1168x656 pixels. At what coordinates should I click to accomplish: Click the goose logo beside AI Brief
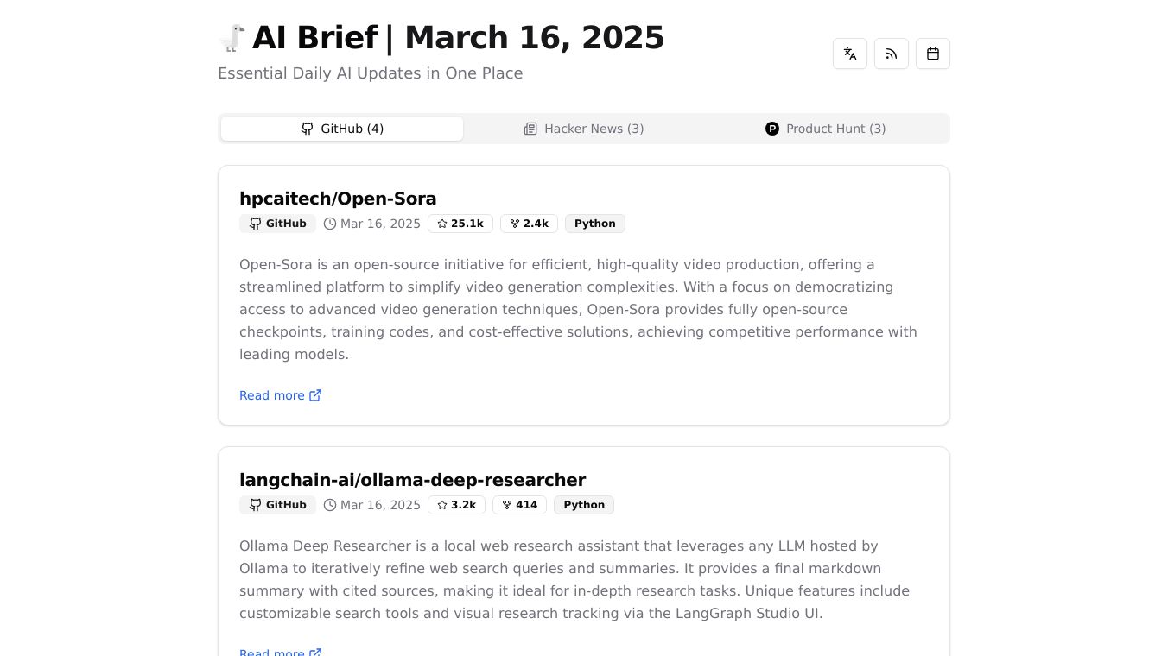click(232, 38)
